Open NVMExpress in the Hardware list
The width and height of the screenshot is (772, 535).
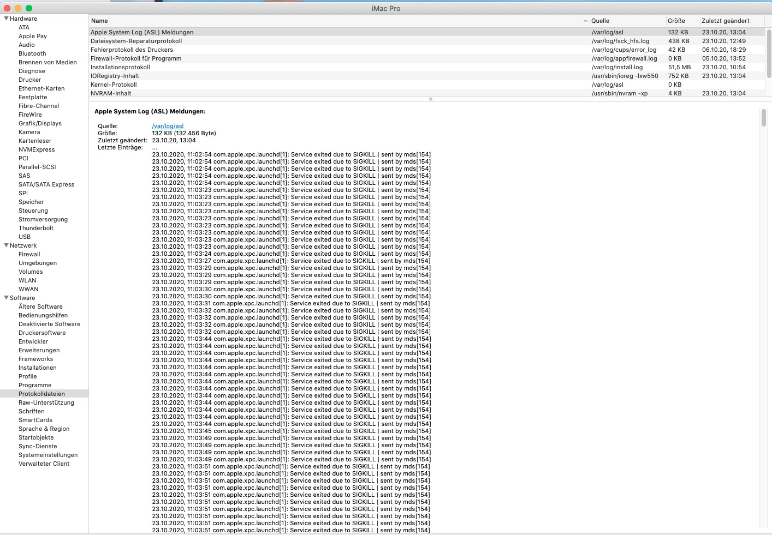[x=37, y=149]
